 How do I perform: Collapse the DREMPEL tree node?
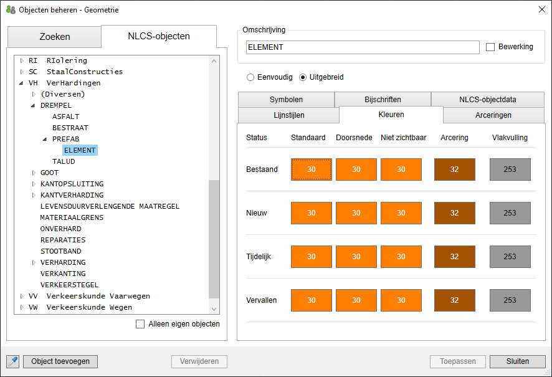tap(34, 105)
